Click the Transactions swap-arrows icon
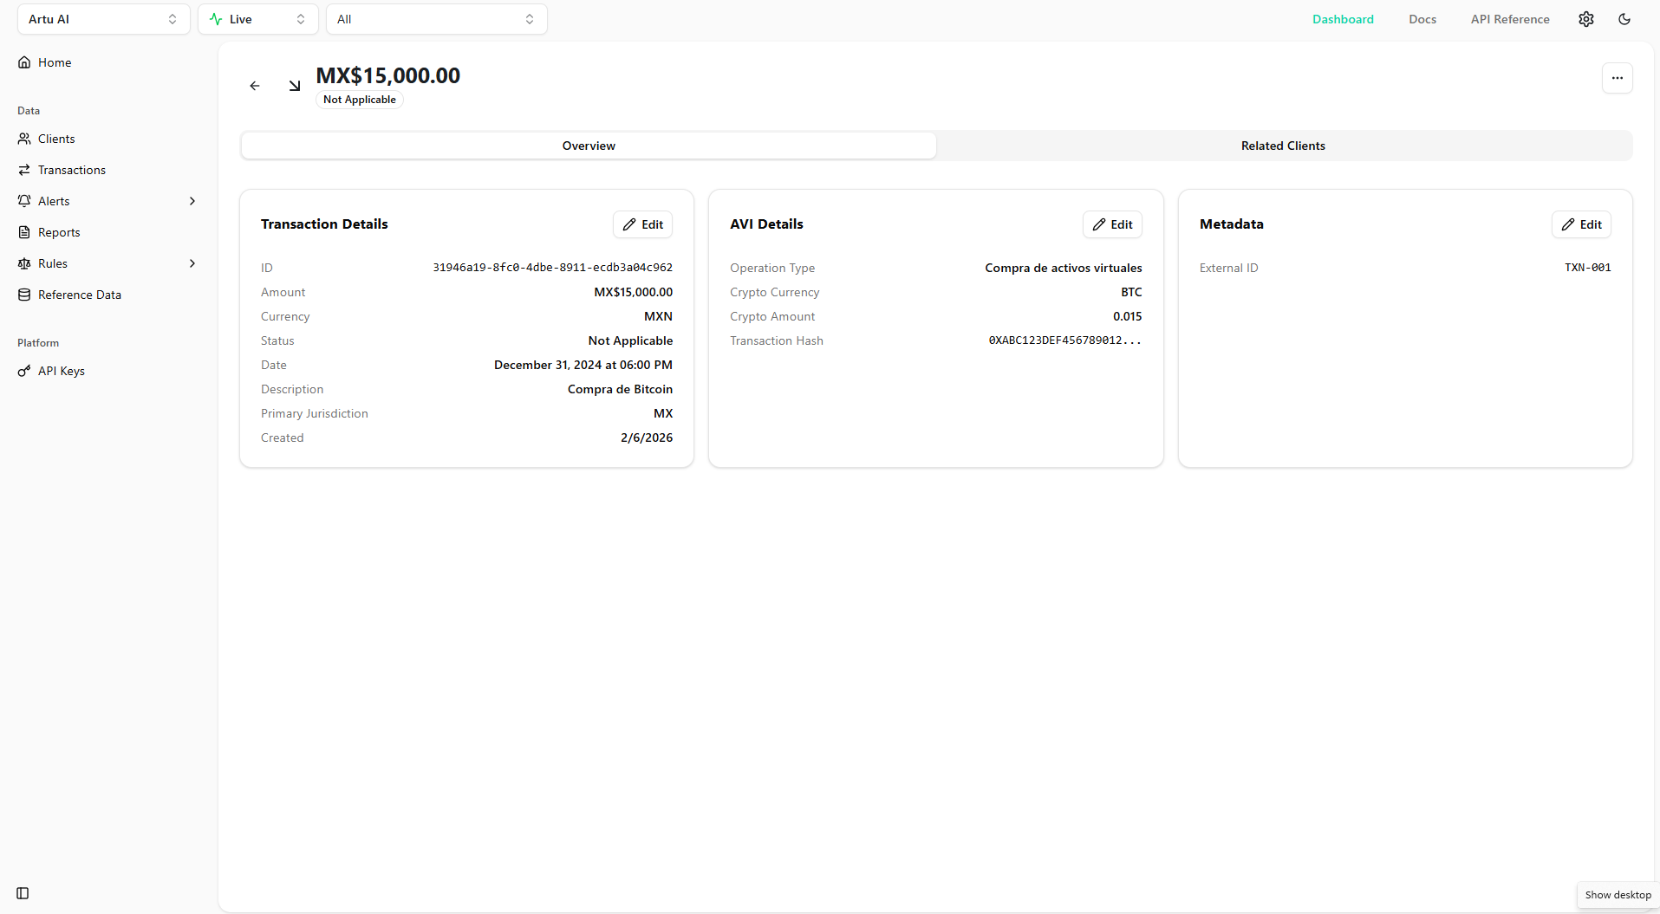 (x=24, y=170)
